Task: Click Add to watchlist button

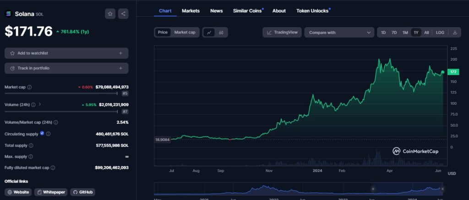Action: coord(66,53)
